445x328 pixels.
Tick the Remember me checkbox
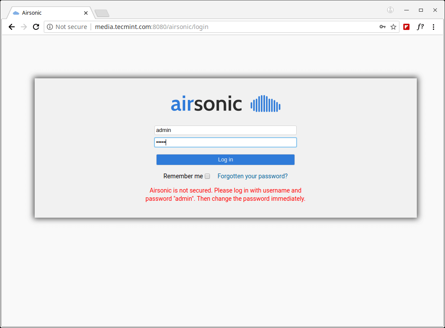click(207, 176)
